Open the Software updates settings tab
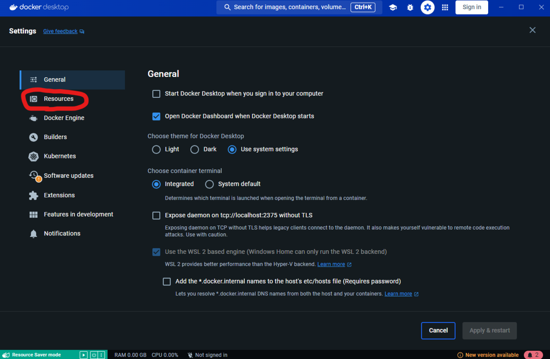 pos(72,176)
